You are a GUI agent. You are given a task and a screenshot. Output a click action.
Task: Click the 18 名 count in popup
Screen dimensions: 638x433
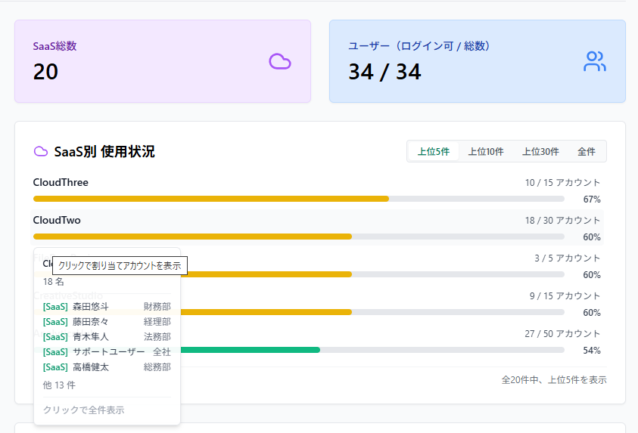point(53,282)
